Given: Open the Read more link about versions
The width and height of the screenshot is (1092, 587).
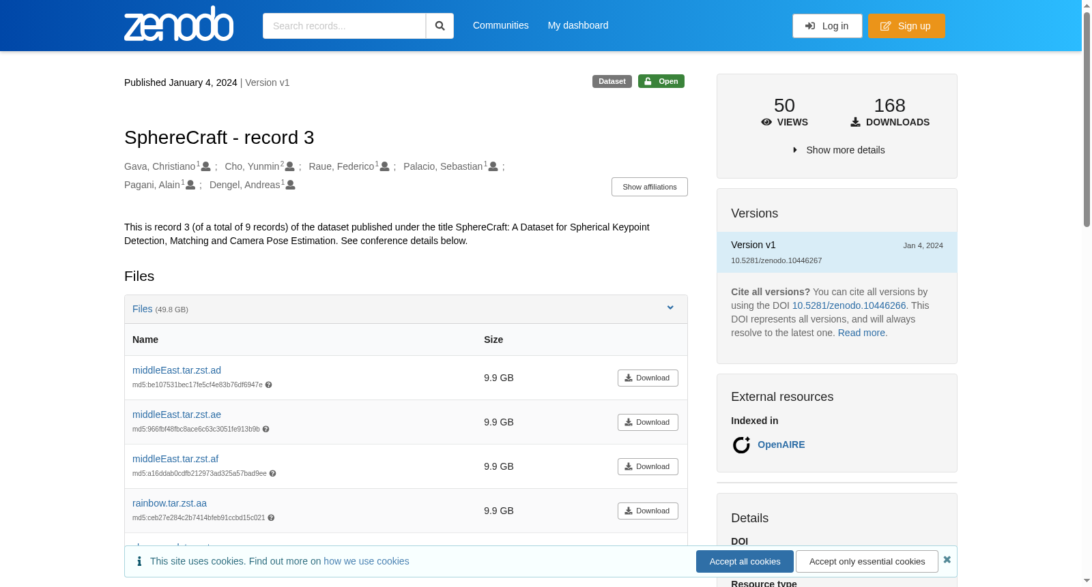Looking at the screenshot, I should tap(861, 333).
